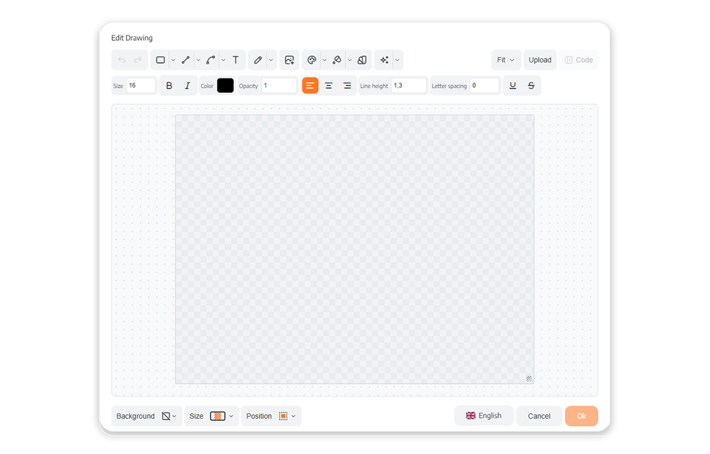This screenshot has width=710, height=454.
Task: Toggle underline text formatting
Action: (513, 85)
